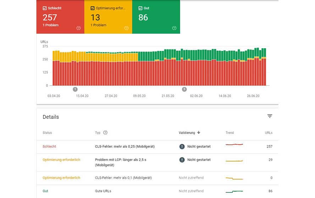Select the URLs column header

(x=269, y=133)
